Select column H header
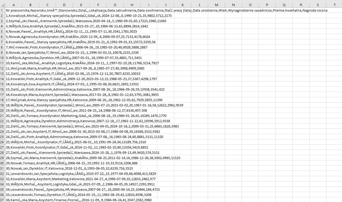Image resolution: width=342 pixels, height=202 pixels. pyautogui.click(x=132, y=5)
